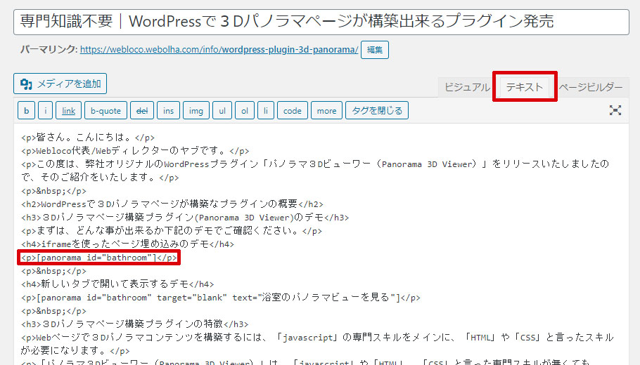The width and height of the screenshot is (640, 365).
Task: Switch to the ビジュアル editor tab
Action: click(467, 87)
